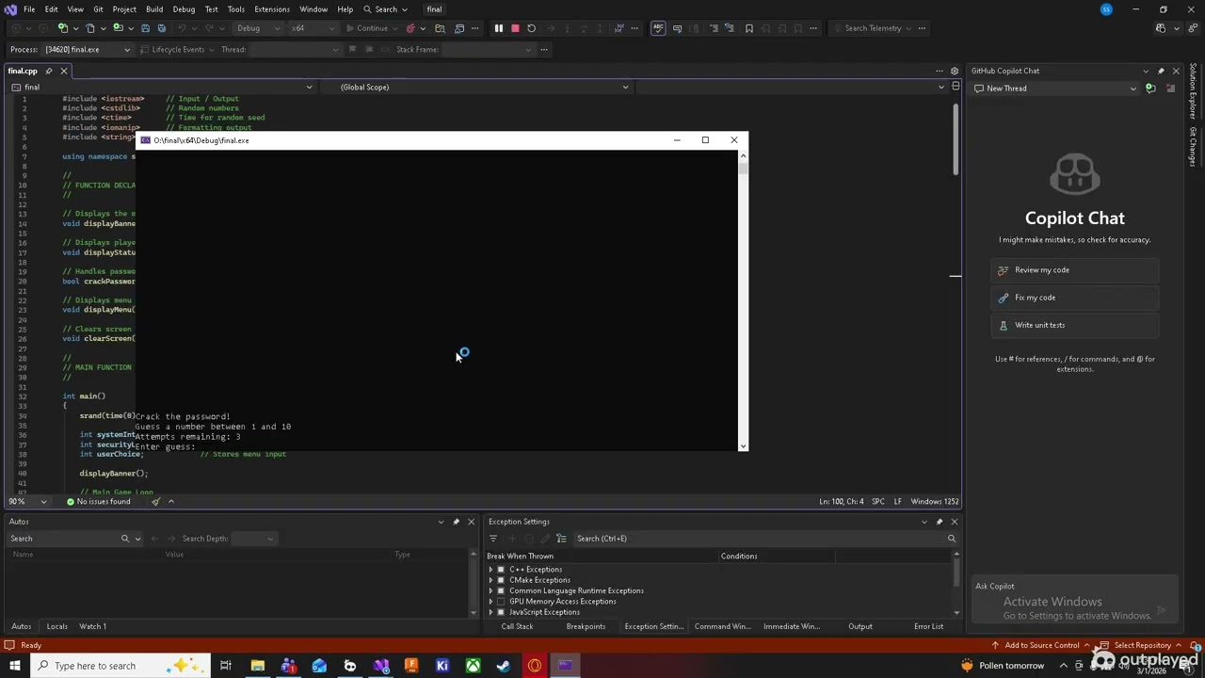Restart the debugging session

point(531,28)
